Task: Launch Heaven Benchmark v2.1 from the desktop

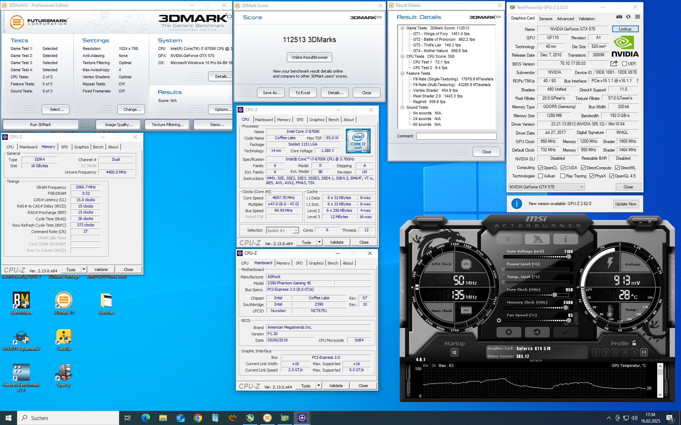Action: tap(21, 378)
